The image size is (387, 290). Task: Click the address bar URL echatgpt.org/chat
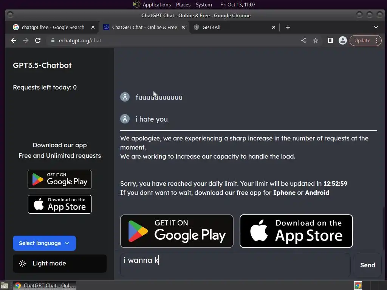click(80, 40)
